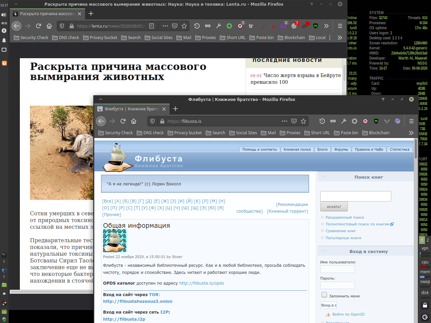The image size is (431, 323).
Task: Click the 'Имя пользователя' input field
Action: click(337, 269)
